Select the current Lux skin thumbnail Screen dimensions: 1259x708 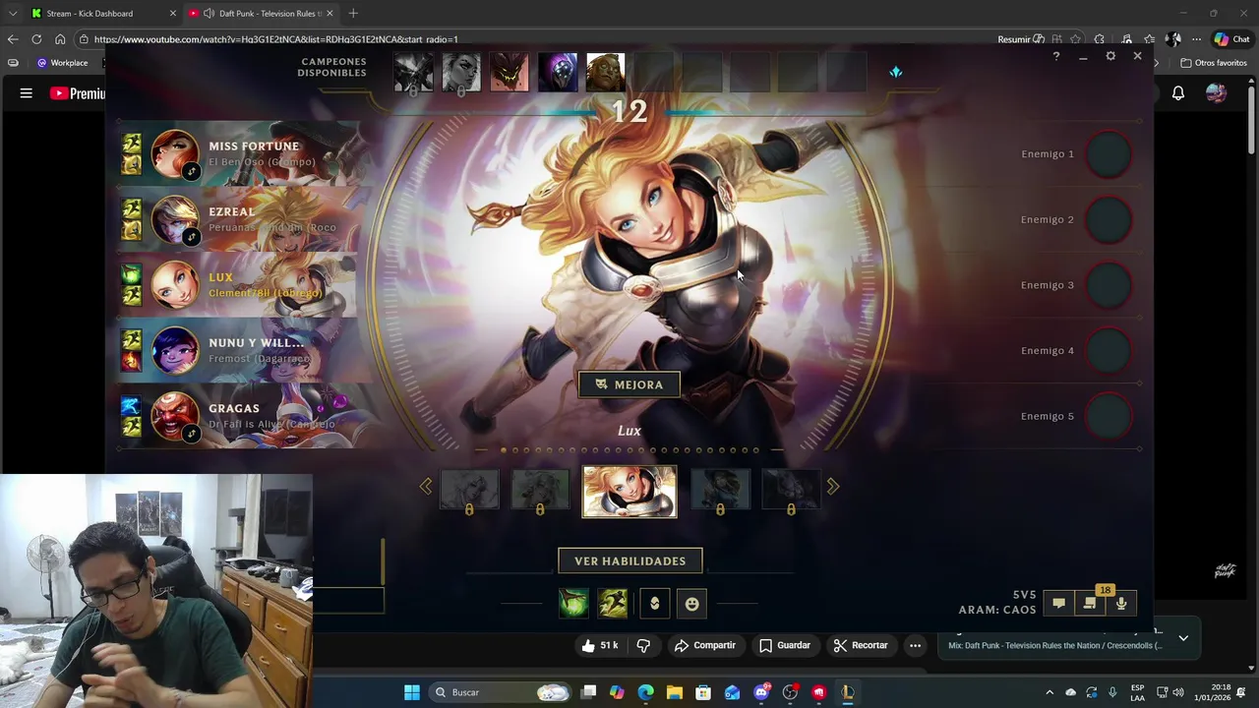pos(629,492)
